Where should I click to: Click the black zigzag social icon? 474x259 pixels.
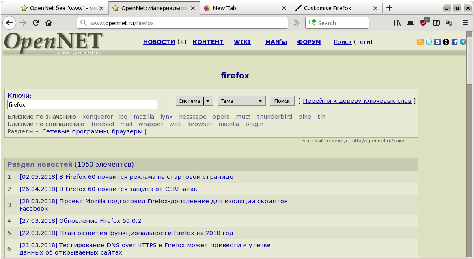pyautogui.click(x=446, y=42)
